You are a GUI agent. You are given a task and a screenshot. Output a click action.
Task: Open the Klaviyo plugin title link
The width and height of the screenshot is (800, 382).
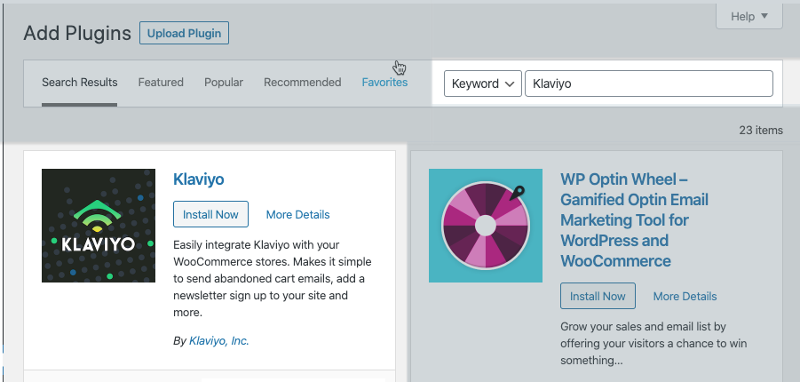tap(199, 179)
